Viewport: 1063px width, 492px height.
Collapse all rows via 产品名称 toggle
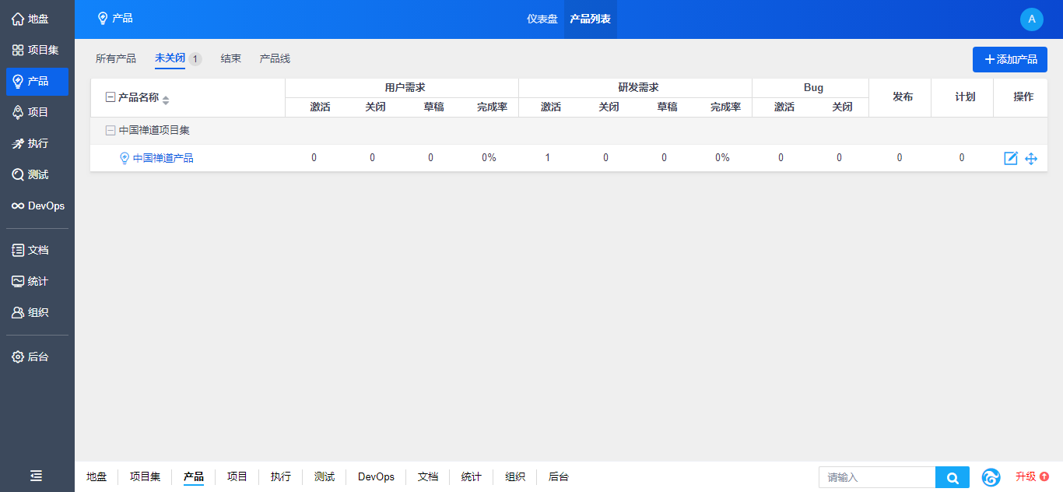coord(110,97)
